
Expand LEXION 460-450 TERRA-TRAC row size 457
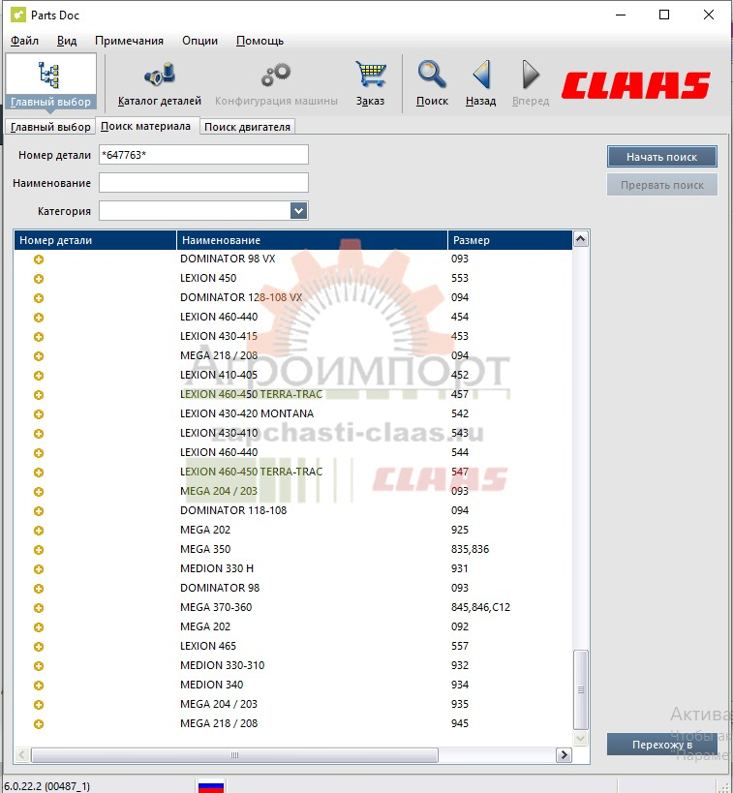point(39,395)
